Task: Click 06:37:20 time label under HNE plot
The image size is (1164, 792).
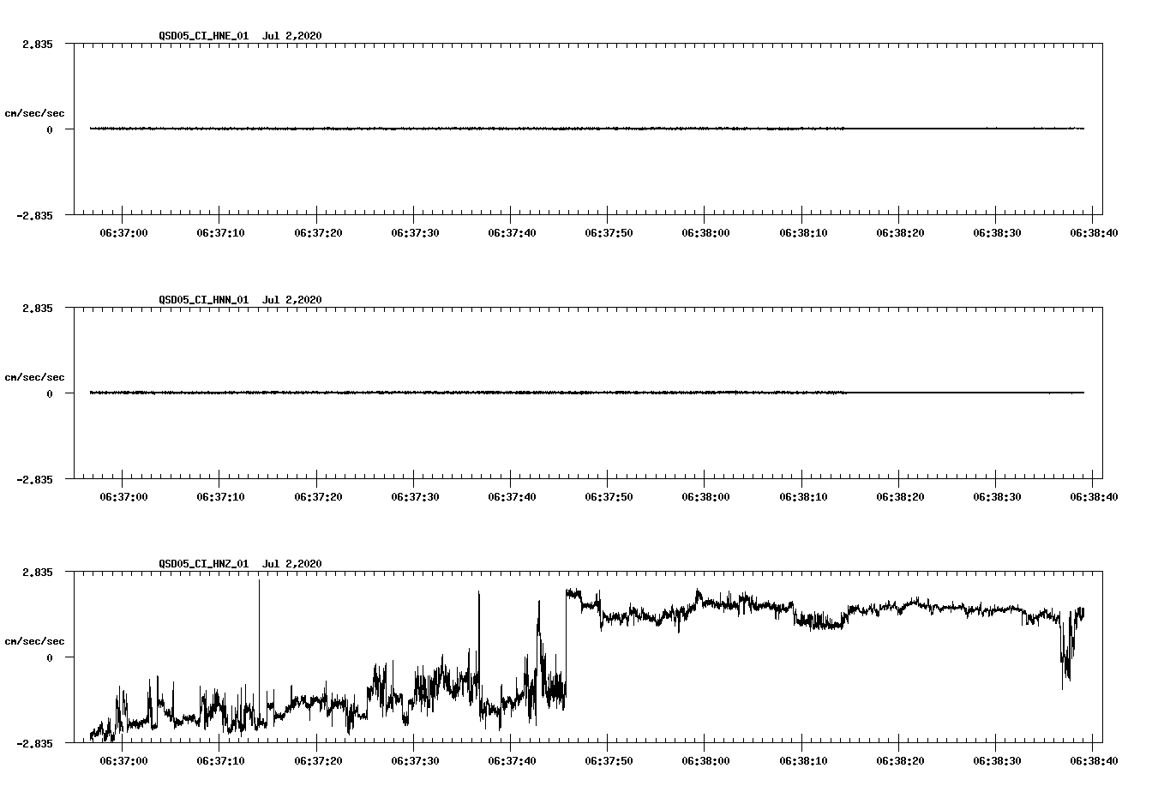Action: click(318, 232)
